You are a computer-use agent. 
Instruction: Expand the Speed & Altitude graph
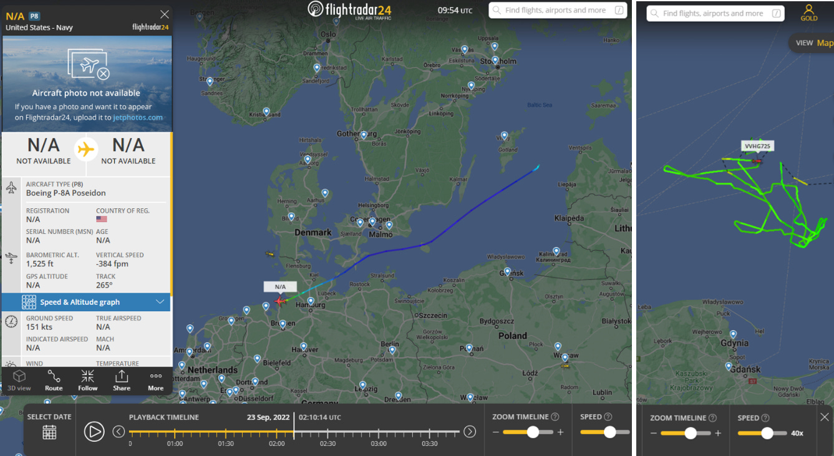click(x=87, y=302)
